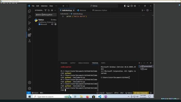Viewport: 181px width, 102px height.
Task: Toggle the secondary side bar layout
Action: (132, 6)
